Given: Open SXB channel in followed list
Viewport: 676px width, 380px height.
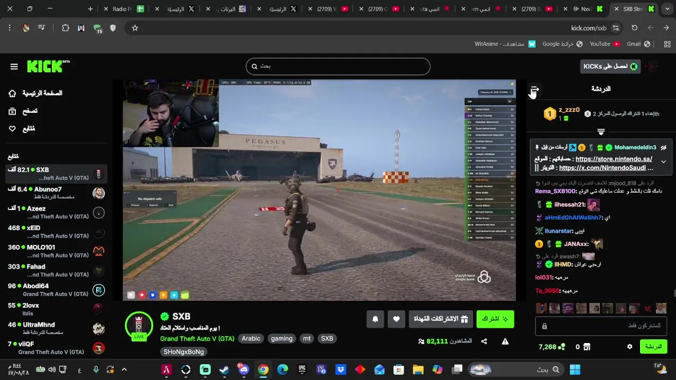Looking at the screenshot, I should click(x=57, y=174).
